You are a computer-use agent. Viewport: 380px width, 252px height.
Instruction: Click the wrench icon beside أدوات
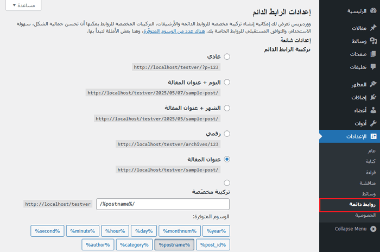373,123
